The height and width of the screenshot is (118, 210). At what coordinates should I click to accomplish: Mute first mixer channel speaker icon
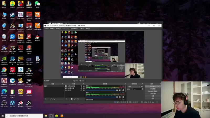coord(120,90)
